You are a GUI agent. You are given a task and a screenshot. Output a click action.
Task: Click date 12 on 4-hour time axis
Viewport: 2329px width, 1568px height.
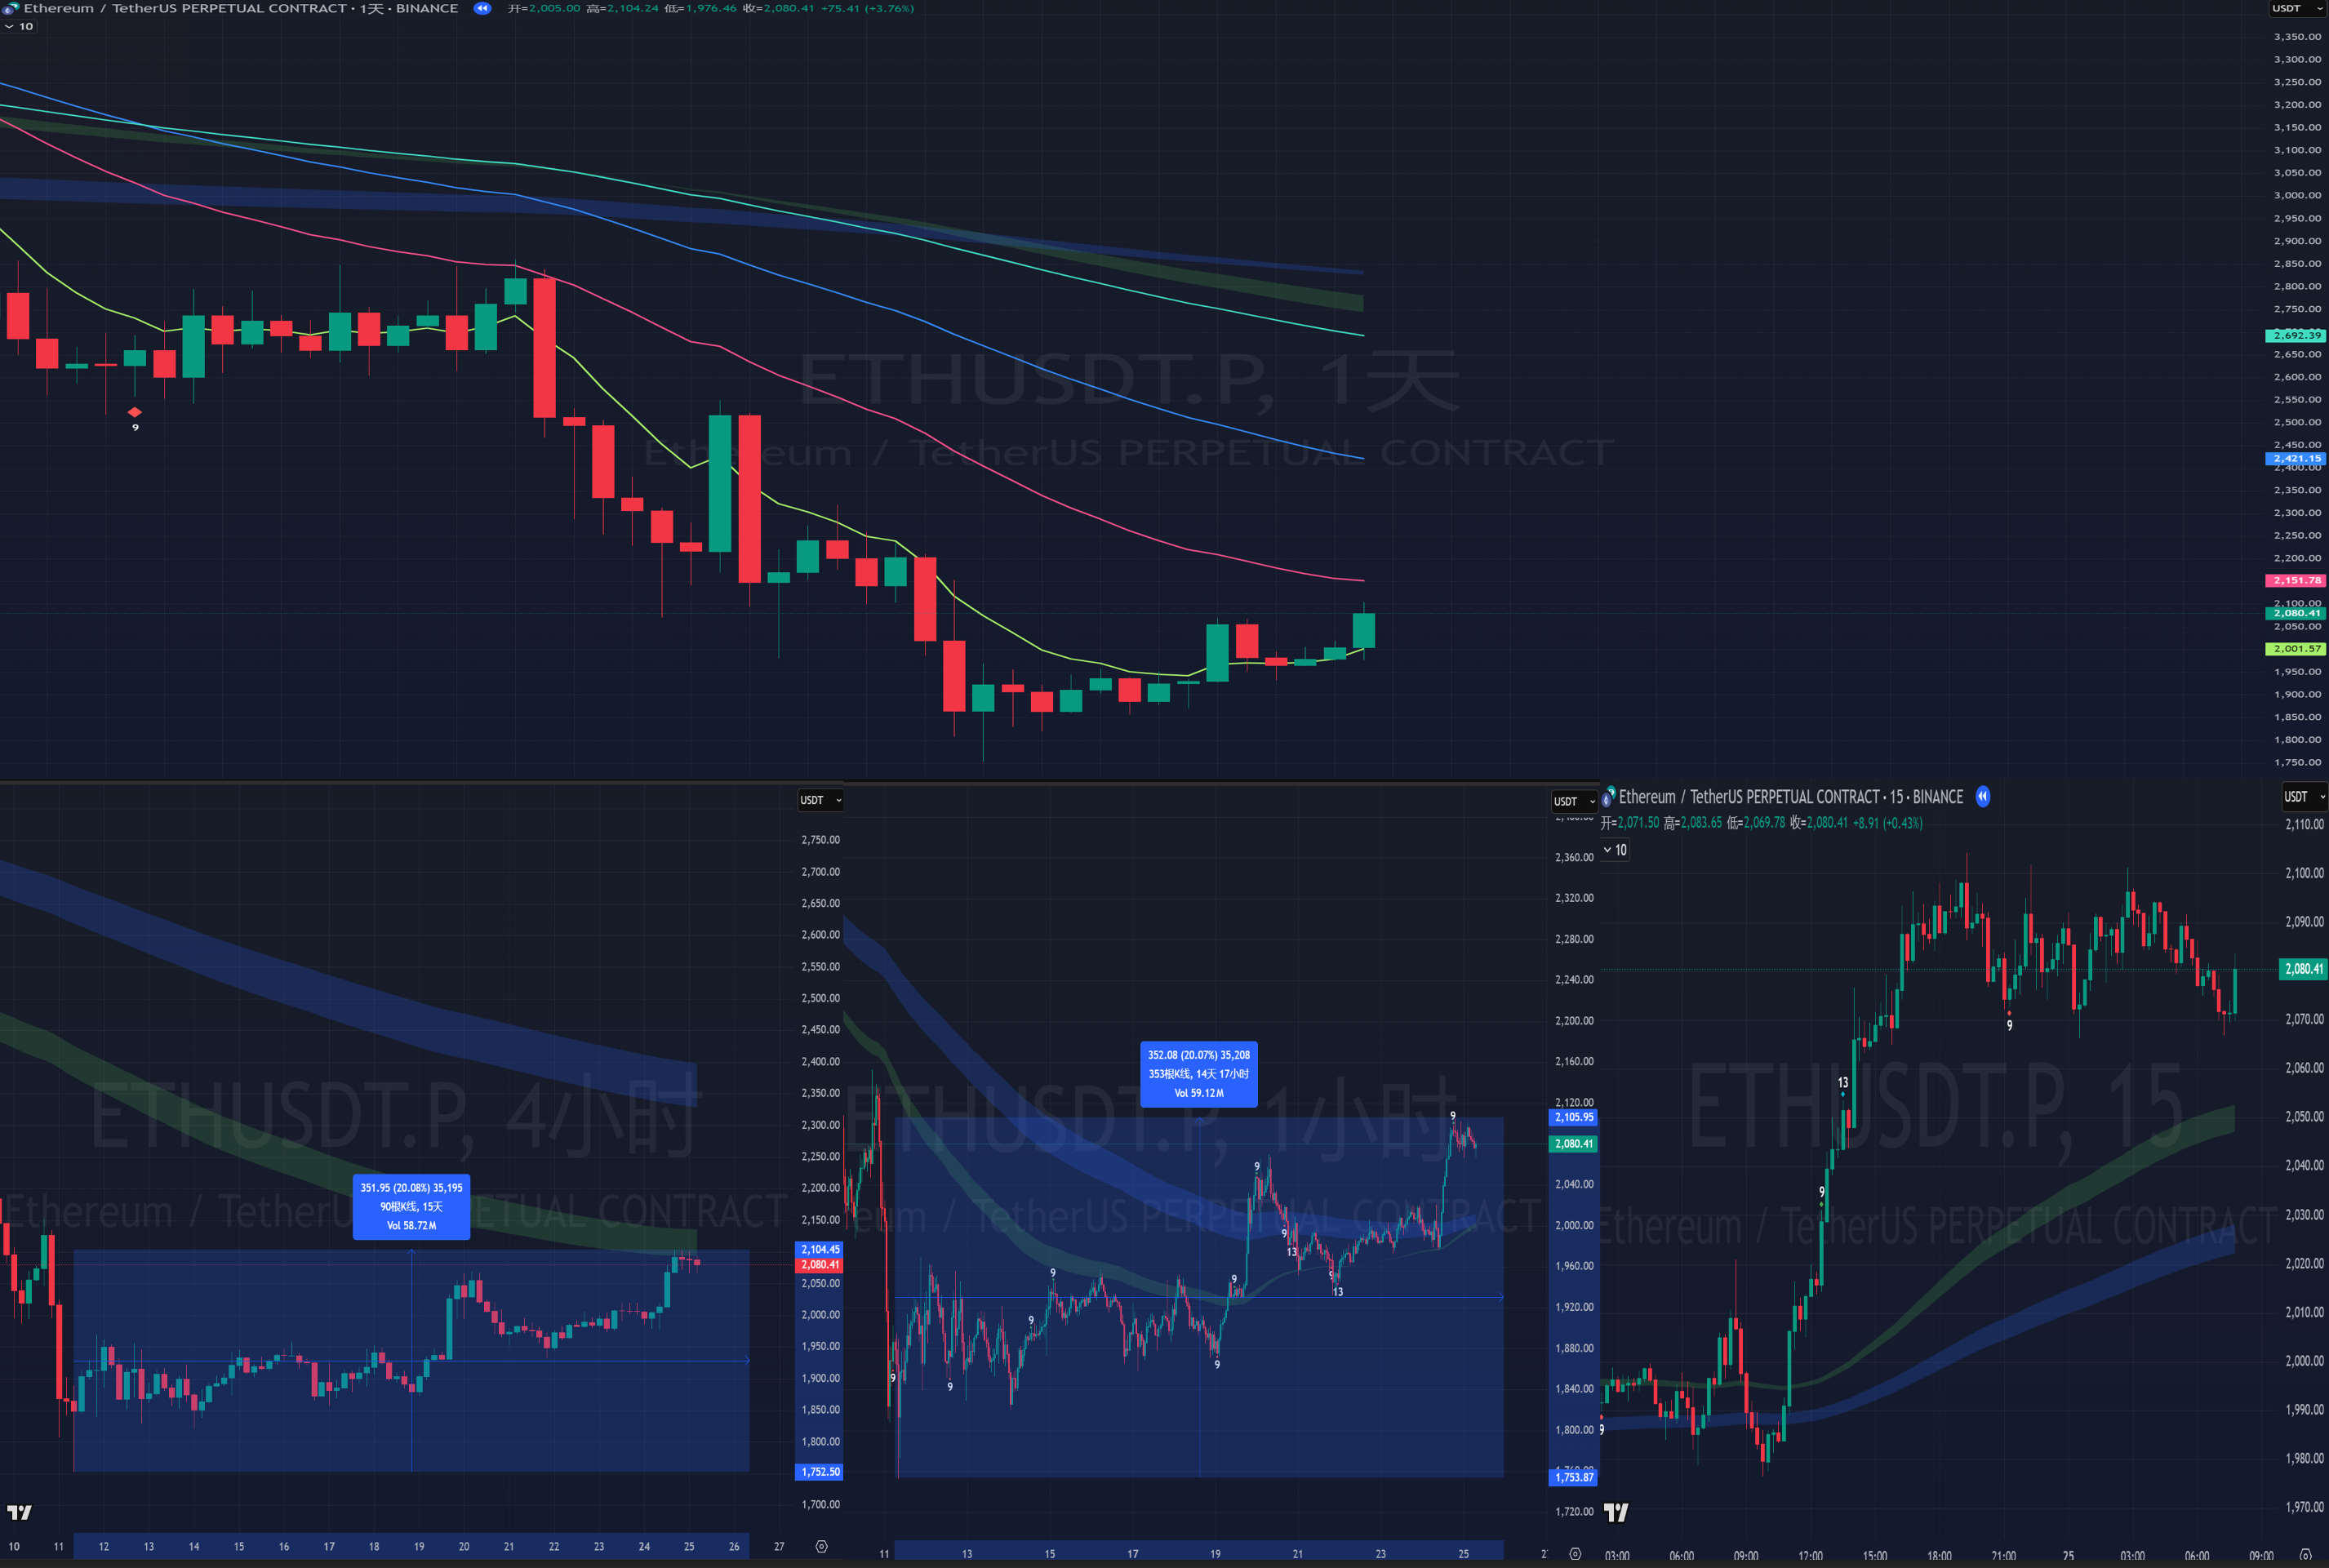coord(104,1546)
